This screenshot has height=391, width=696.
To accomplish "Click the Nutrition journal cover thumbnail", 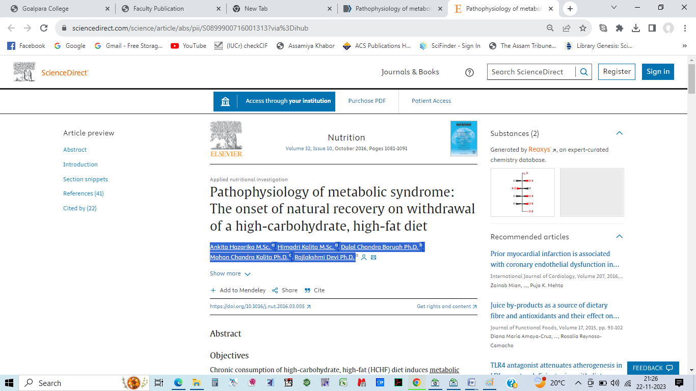I will [464, 138].
